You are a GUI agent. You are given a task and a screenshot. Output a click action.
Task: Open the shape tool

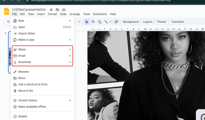coord(99,22)
